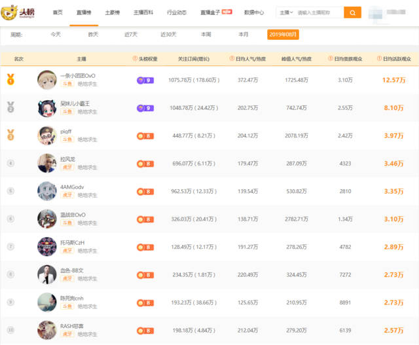
Task: Select the 今天 period filter
Action: 56,34
